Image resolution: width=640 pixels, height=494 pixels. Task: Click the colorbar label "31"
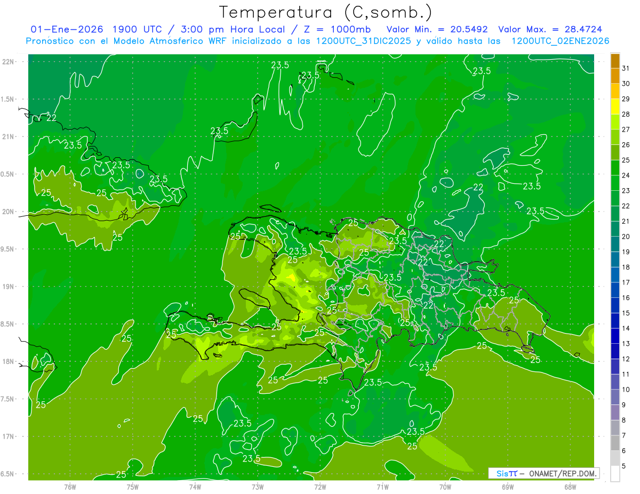(x=626, y=68)
